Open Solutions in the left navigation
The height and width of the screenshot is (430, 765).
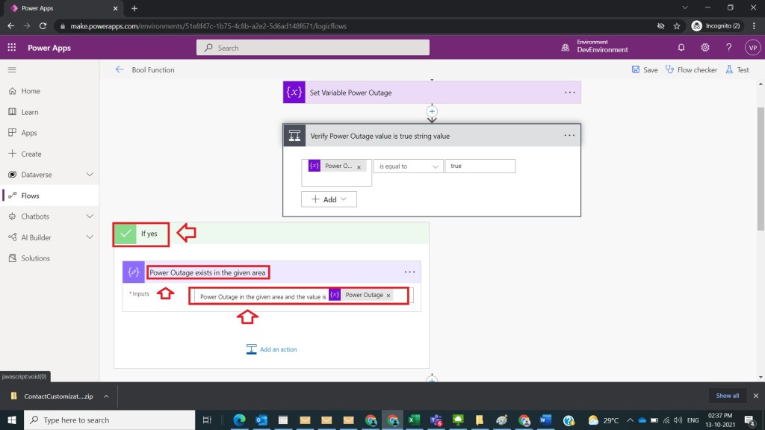tap(35, 258)
